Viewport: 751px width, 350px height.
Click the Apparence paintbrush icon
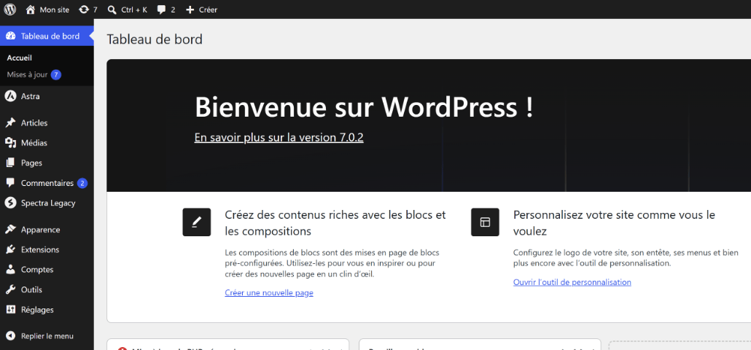pos(10,230)
